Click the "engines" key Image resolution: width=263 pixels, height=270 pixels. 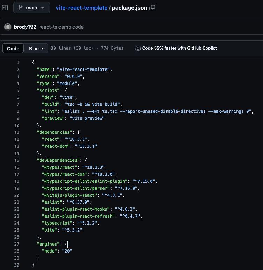tap(48, 244)
